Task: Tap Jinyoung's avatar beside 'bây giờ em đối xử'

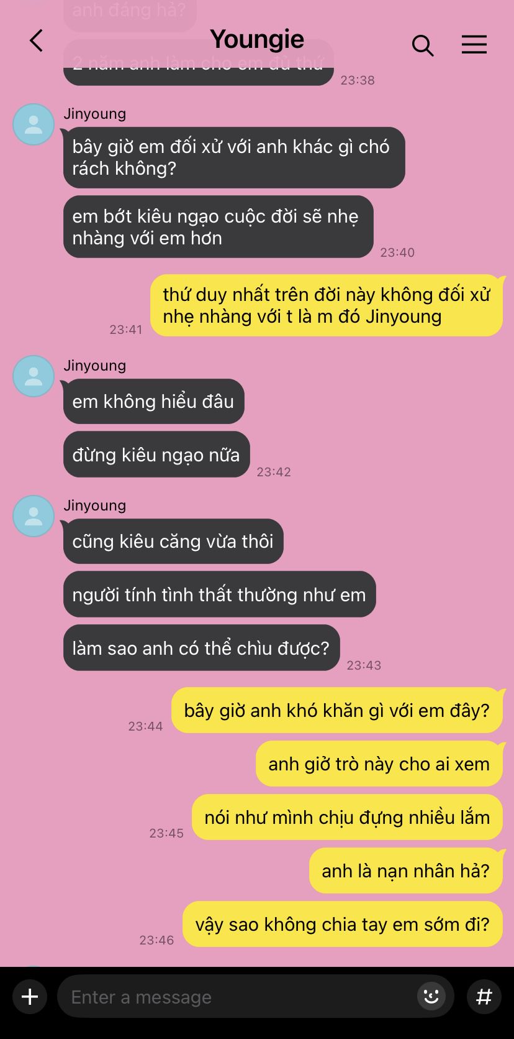Action: [34, 124]
